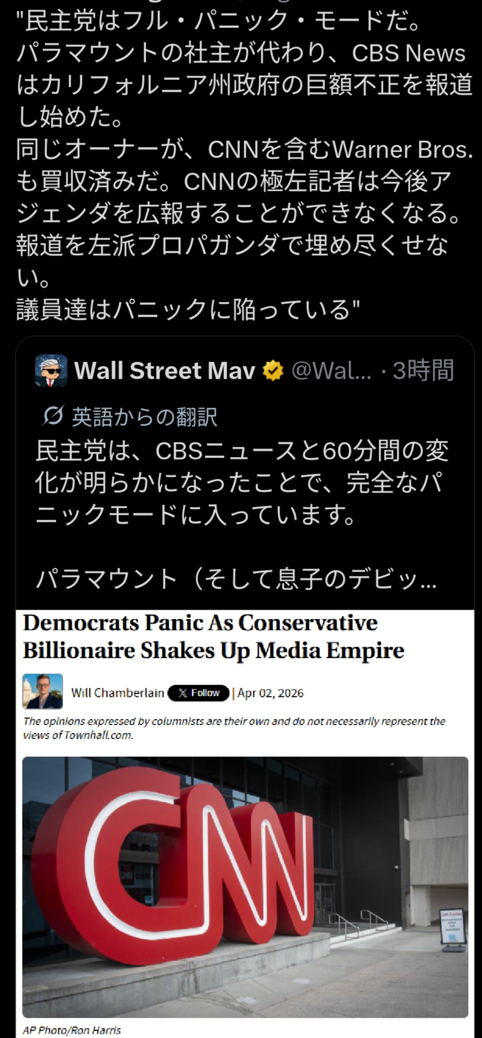Click the Apr 02, 2026 date
The height and width of the screenshot is (1038, 482).
[x=270, y=693]
